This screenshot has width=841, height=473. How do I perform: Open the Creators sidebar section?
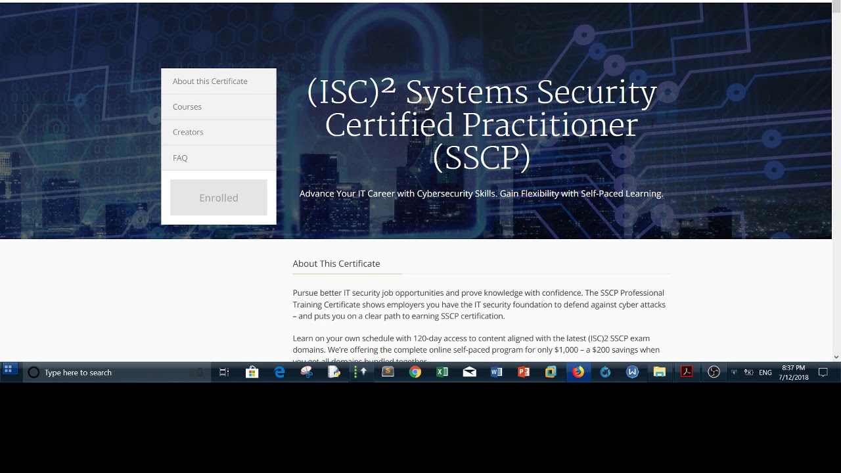tap(219, 132)
